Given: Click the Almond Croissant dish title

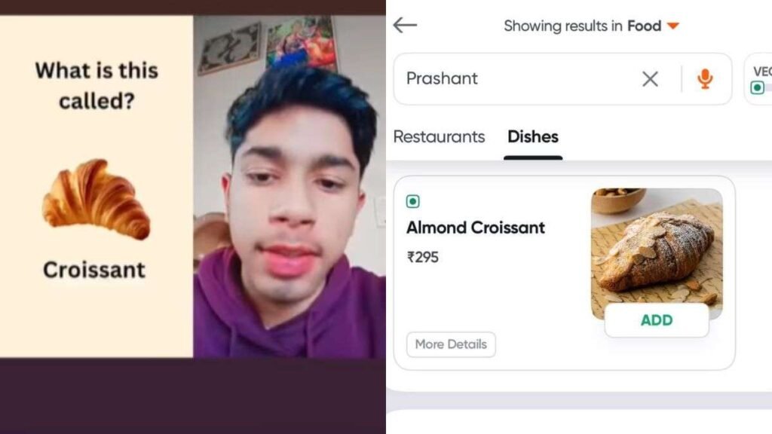Looking at the screenshot, I should click(x=475, y=228).
